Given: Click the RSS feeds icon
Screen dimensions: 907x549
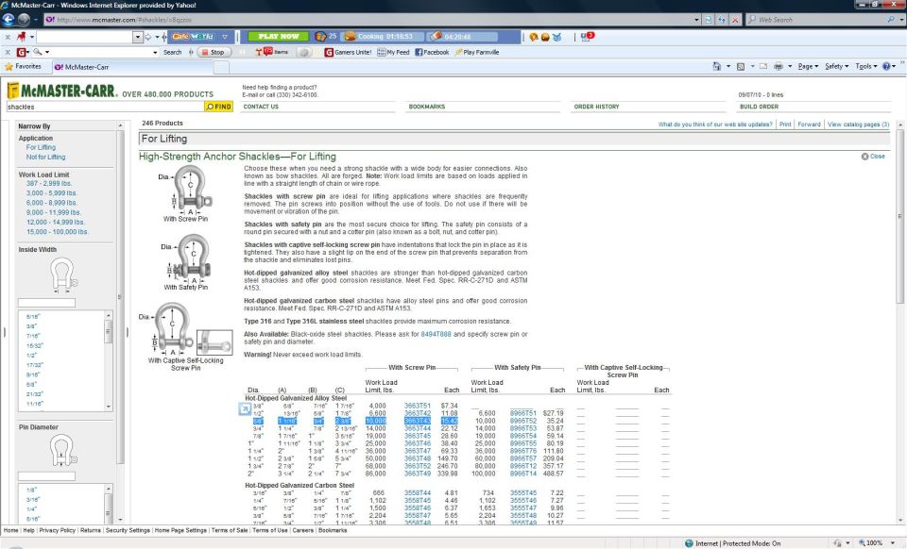Looking at the screenshot, I should [x=741, y=66].
